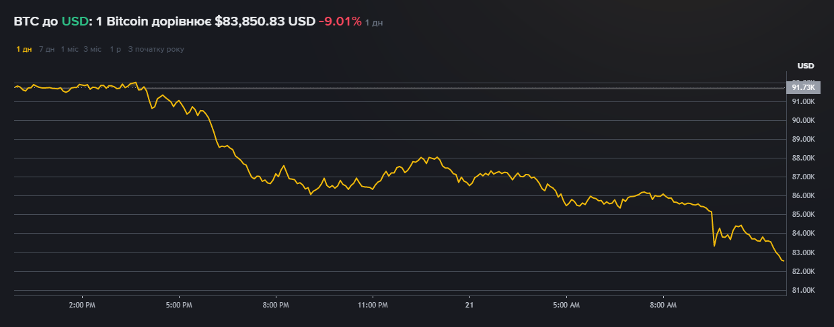Switch chart to "1 р" range

[115, 49]
